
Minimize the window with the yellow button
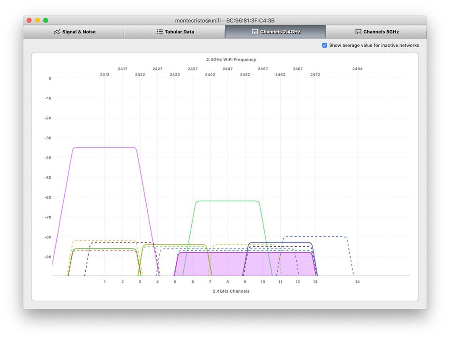tap(37, 21)
